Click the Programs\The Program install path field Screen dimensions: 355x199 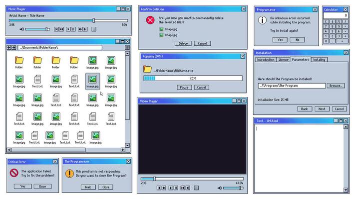point(292,86)
